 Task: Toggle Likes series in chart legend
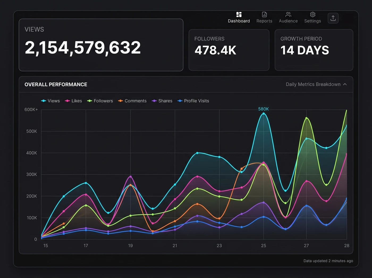point(73,101)
